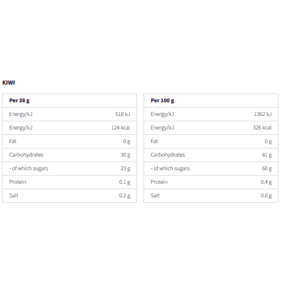Click the 23 g sugars value
281x281 pixels.
coord(125,168)
